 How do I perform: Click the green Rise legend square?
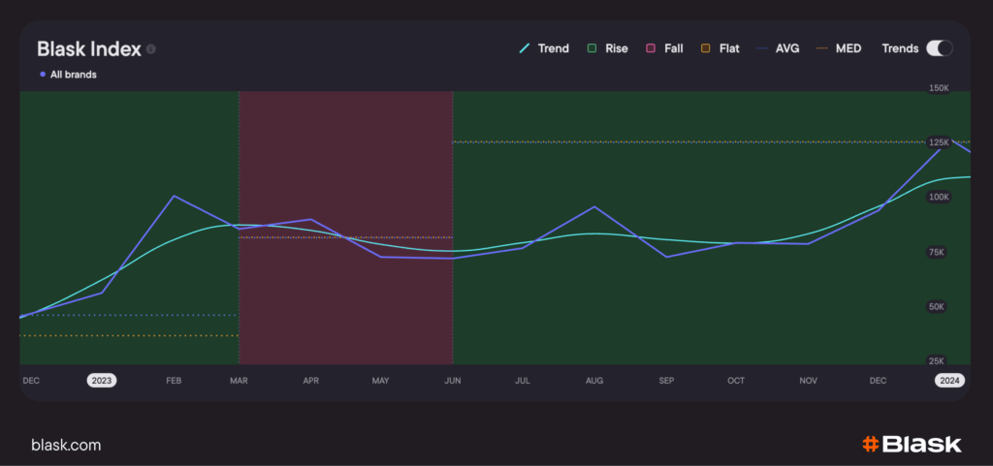[591, 48]
